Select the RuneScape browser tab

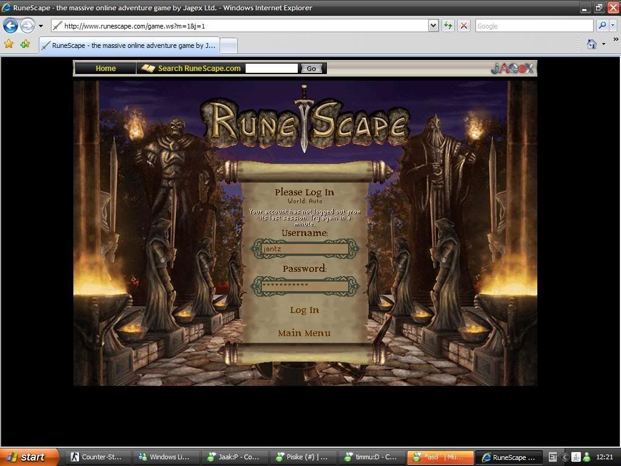128,46
